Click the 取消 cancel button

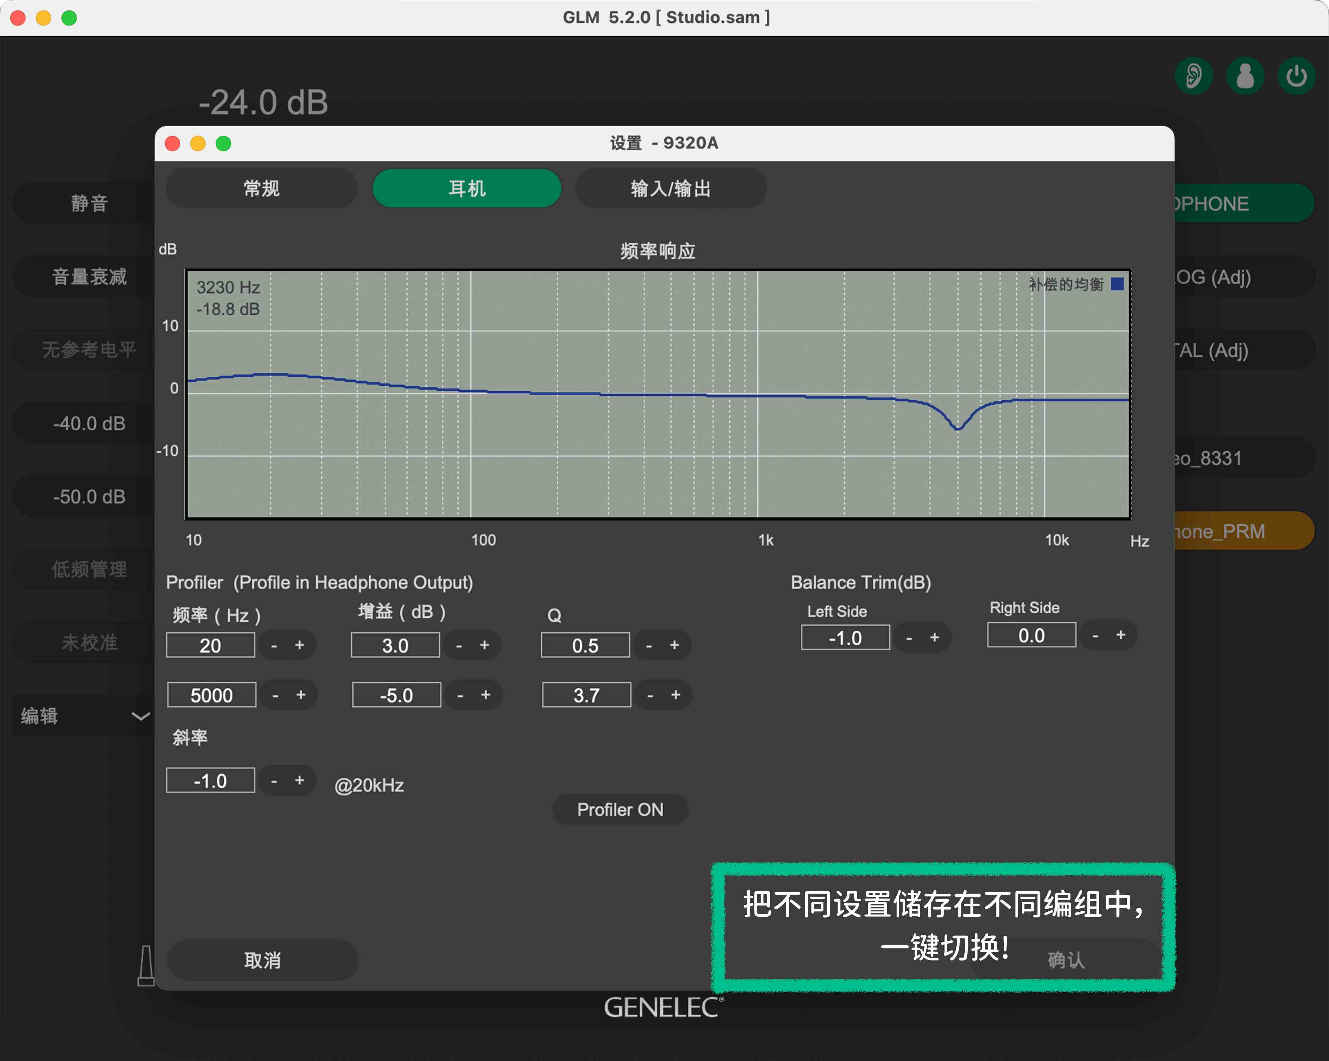(262, 960)
